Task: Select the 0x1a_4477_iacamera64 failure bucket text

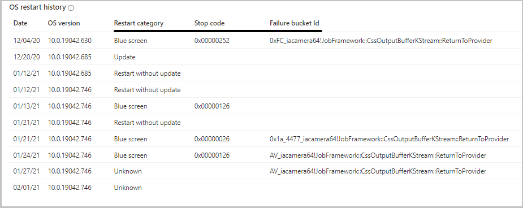Action: point(389,139)
